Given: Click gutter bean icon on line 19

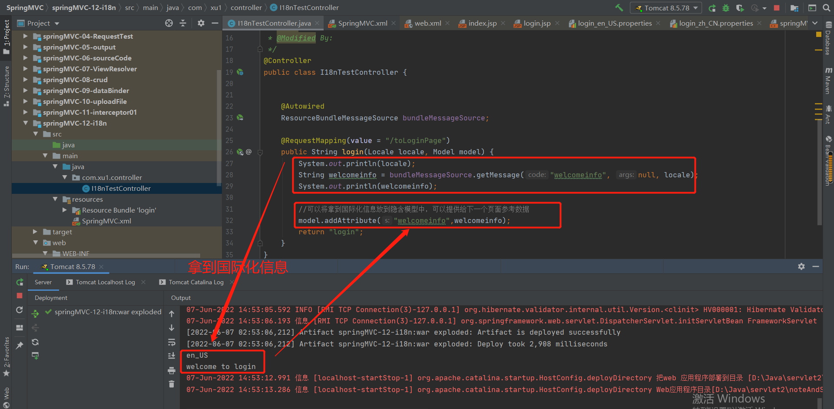Looking at the screenshot, I should pyautogui.click(x=240, y=72).
